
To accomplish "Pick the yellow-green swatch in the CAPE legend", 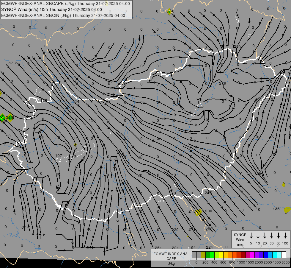I will pos(217,255).
